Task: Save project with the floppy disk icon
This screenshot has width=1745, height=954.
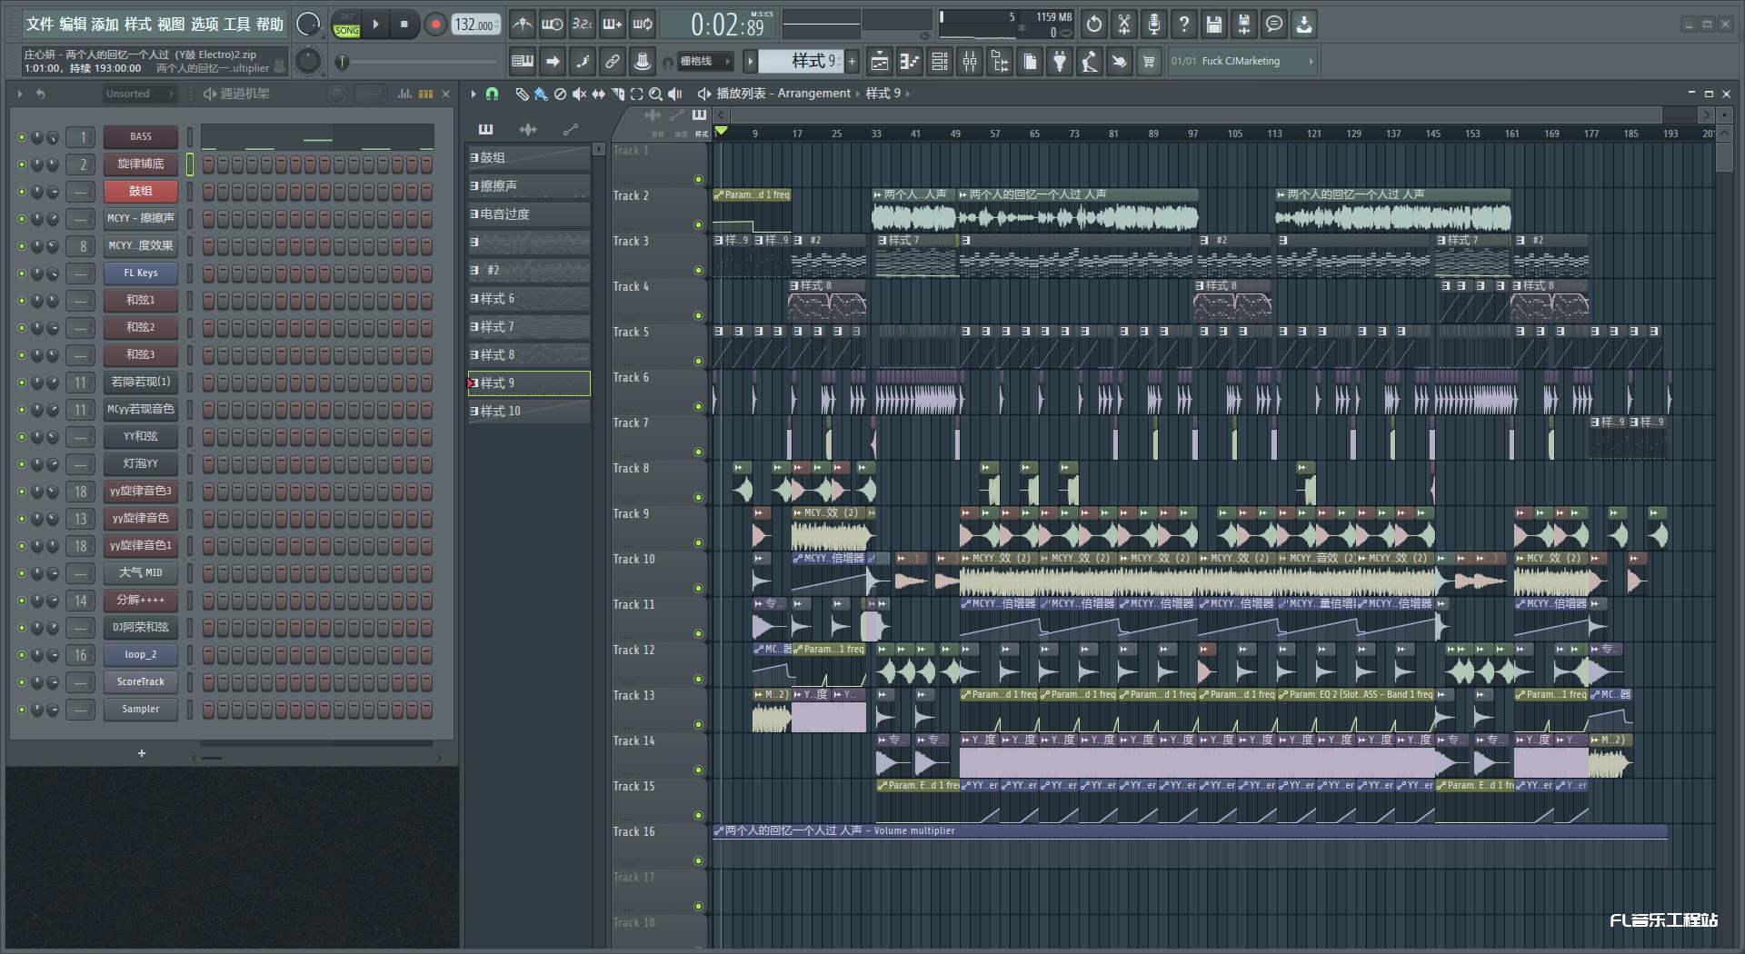Action: [1214, 25]
